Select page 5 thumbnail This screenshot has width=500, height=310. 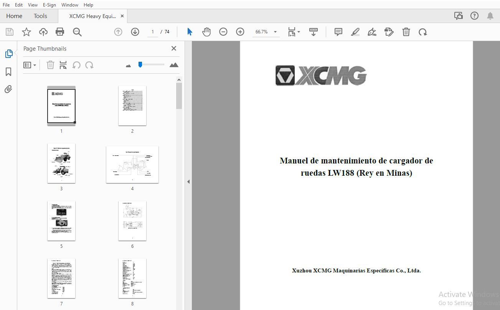click(61, 221)
